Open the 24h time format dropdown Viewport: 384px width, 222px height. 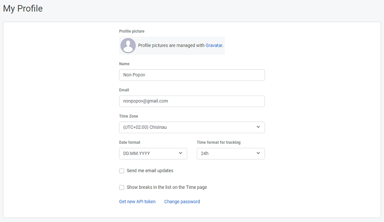click(x=231, y=154)
